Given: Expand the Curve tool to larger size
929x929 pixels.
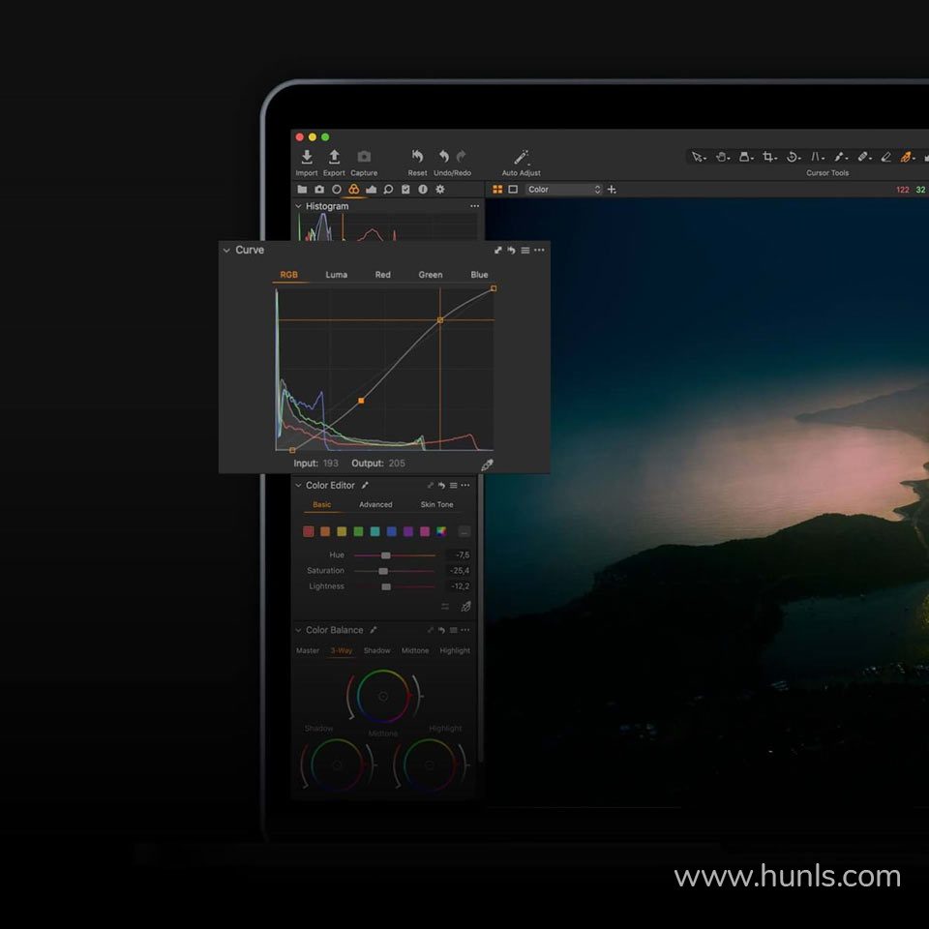Looking at the screenshot, I should (497, 251).
